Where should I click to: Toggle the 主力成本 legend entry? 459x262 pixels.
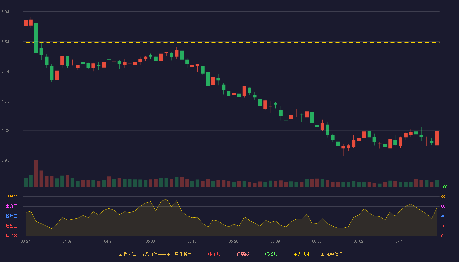click(x=299, y=254)
